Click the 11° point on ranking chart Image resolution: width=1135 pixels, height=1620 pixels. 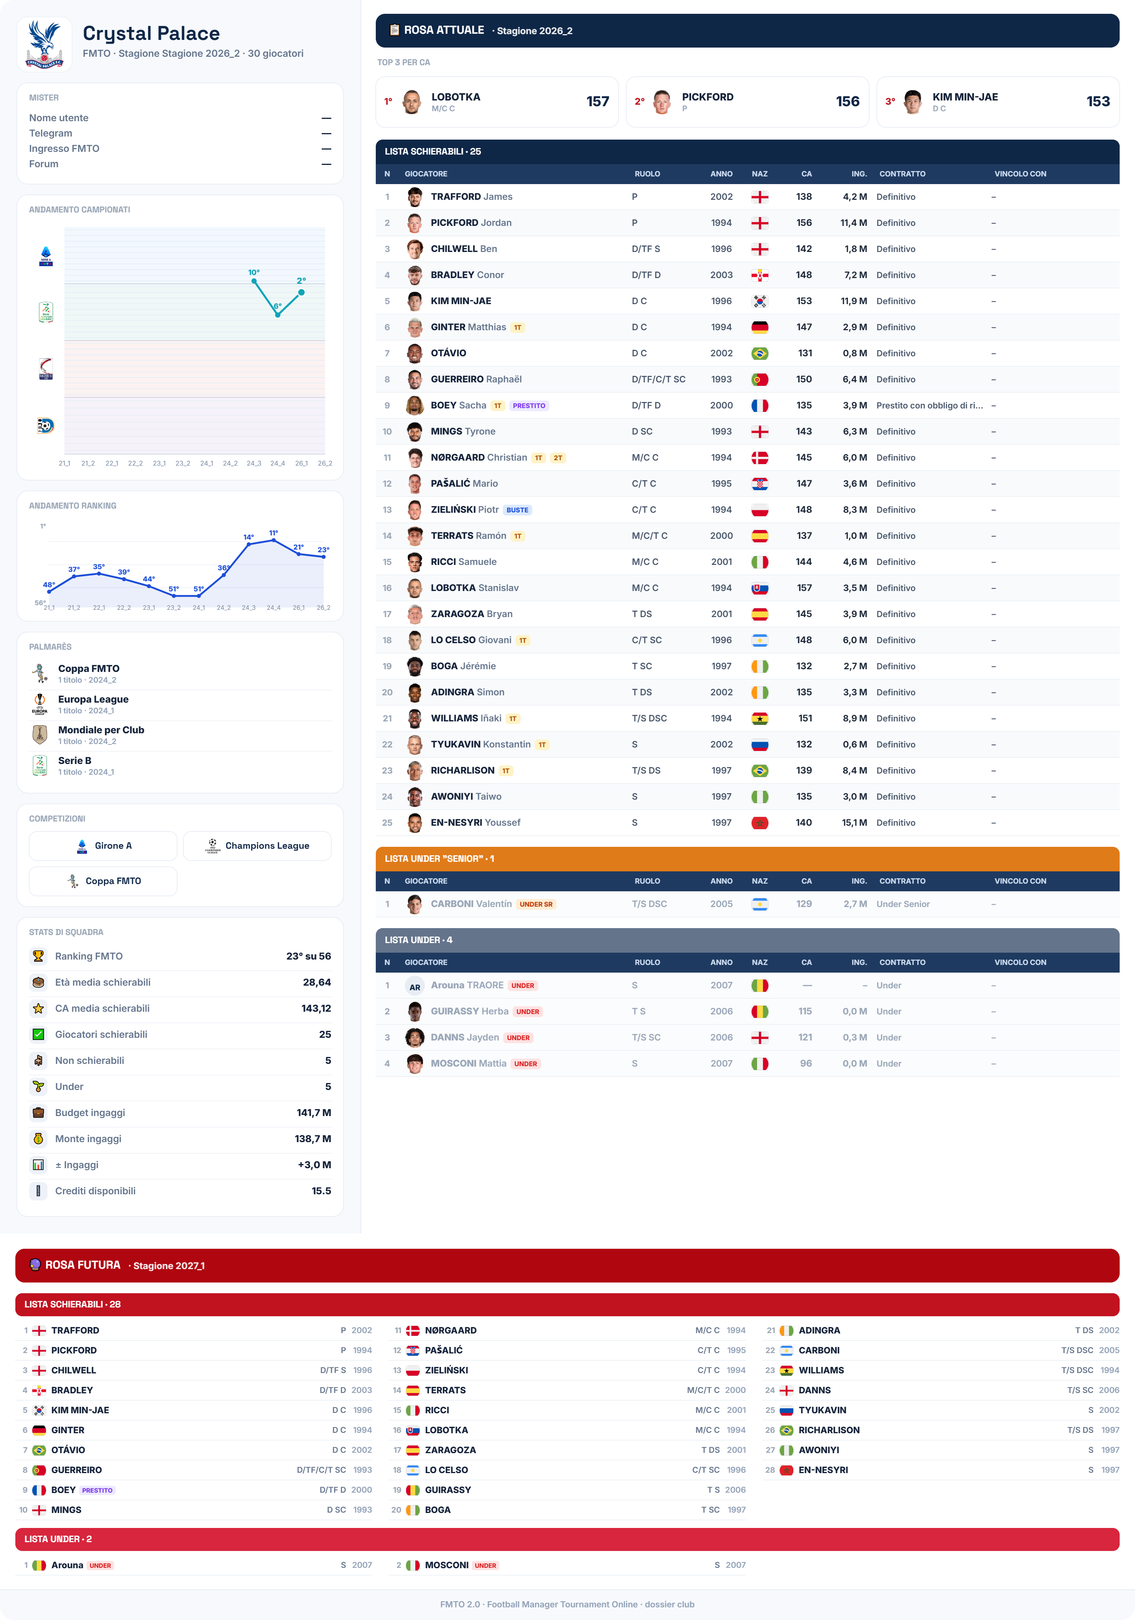pyautogui.click(x=274, y=540)
